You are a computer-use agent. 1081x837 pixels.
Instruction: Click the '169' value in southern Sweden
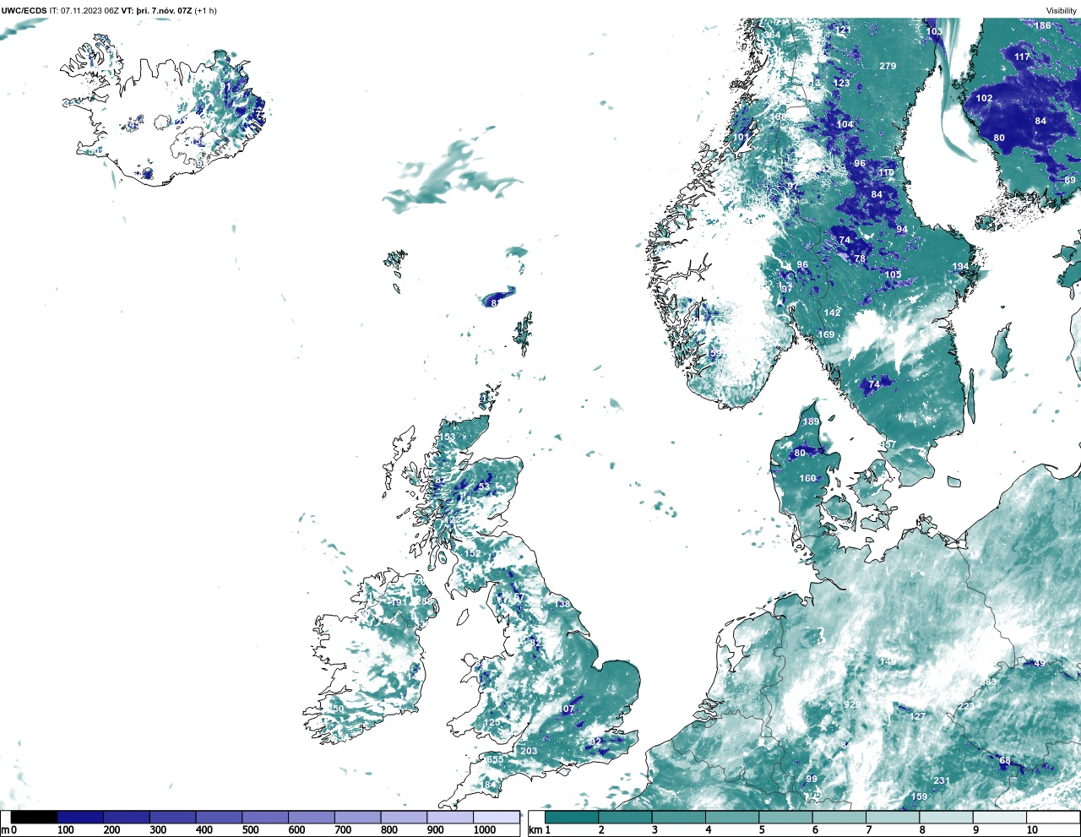coord(826,334)
